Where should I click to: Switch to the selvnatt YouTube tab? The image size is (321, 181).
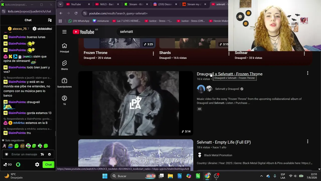point(219,4)
